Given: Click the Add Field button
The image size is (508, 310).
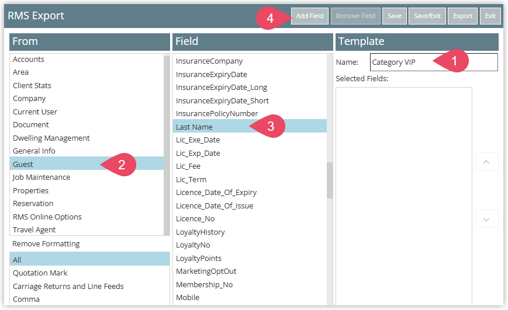Looking at the screenshot, I should (310, 16).
